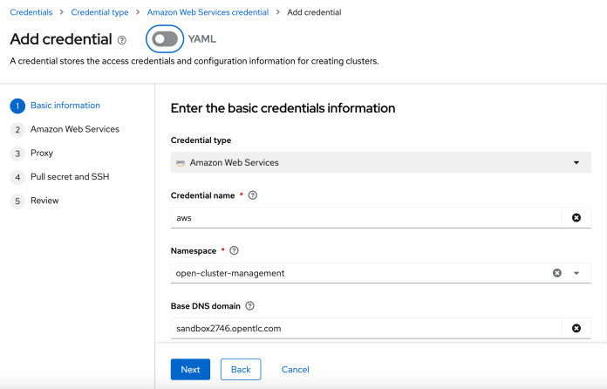Clear the Credential name field
Viewport: 607px width, 389px height.
tap(576, 217)
